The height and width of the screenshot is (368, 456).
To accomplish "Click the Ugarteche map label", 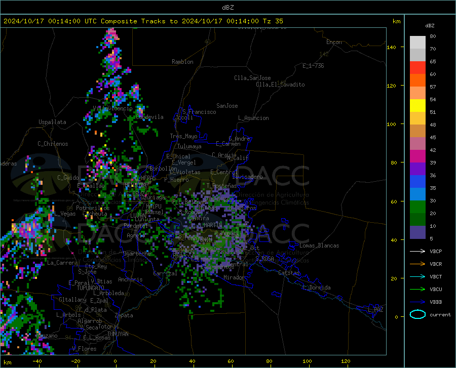I will [137, 253].
